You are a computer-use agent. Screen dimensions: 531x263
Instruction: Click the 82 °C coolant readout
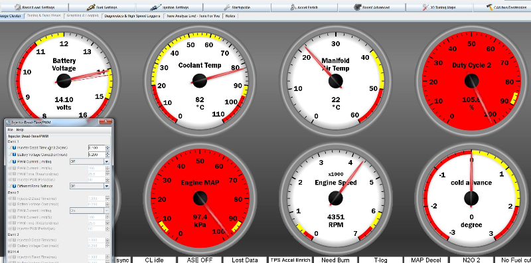pos(200,103)
